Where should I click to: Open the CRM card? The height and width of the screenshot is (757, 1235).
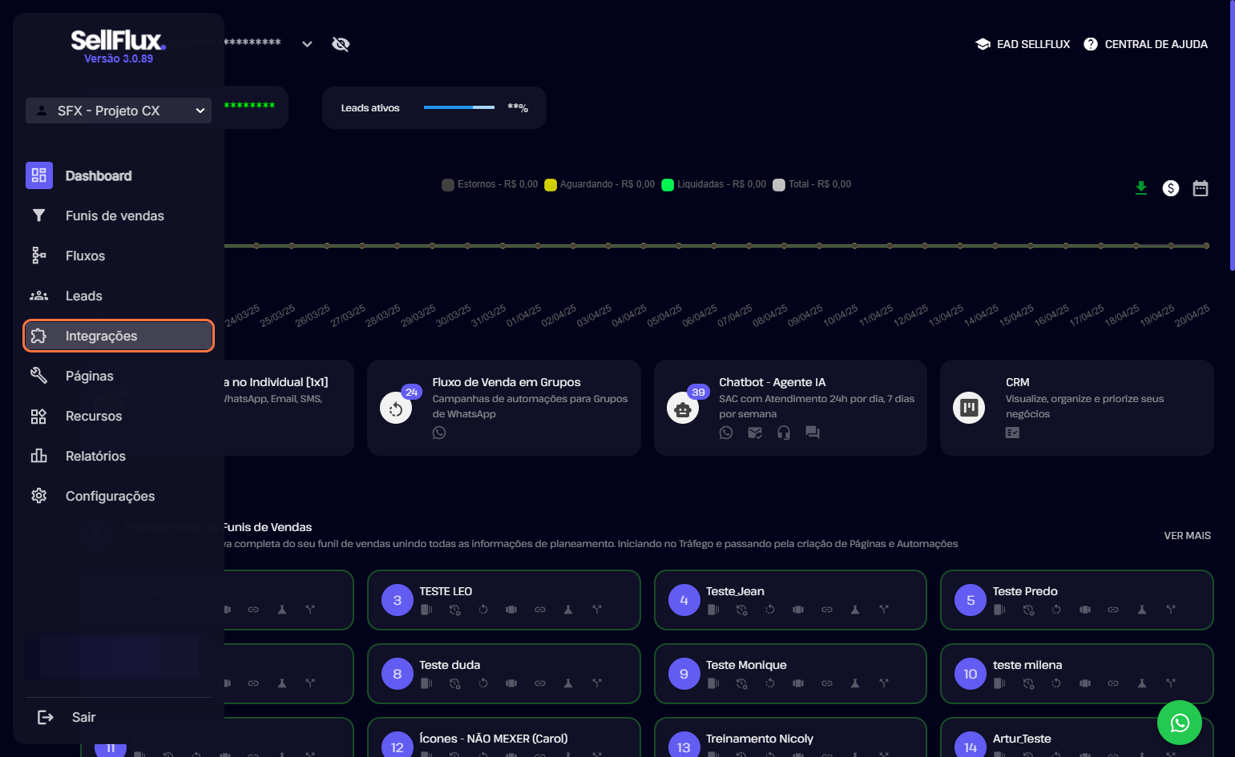tap(1077, 408)
